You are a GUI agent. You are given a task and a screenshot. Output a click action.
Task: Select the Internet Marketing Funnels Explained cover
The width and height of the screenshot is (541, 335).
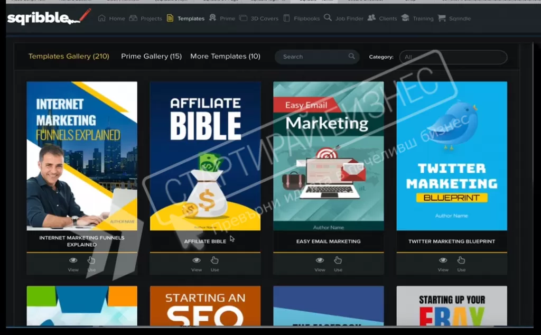(82, 156)
